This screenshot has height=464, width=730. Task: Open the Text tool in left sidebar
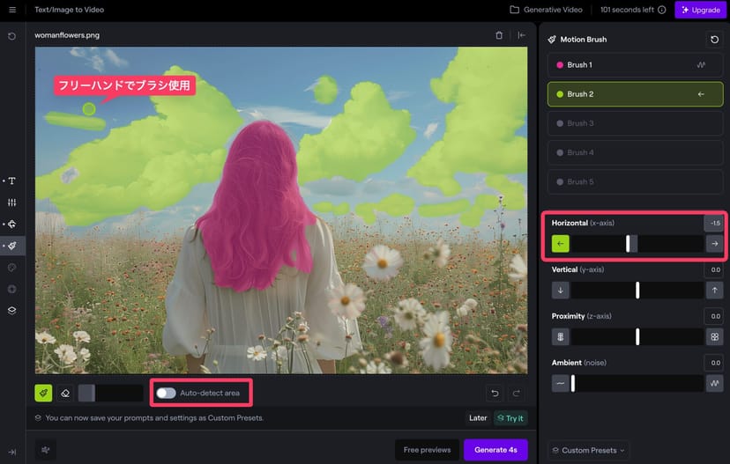[12, 180]
